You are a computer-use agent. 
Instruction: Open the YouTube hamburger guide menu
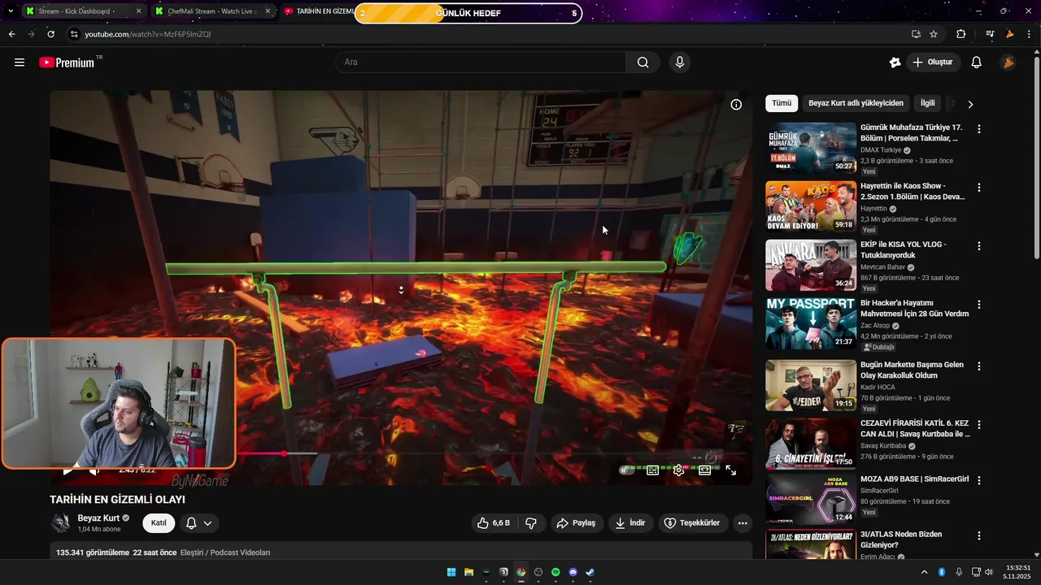tap(20, 63)
